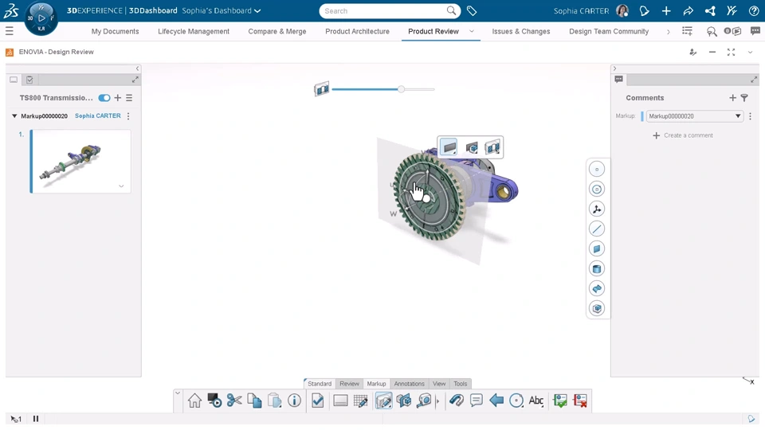
Task: Select the blue arrow annotation tool
Action: pyautogui.click(x=496, y=401)
